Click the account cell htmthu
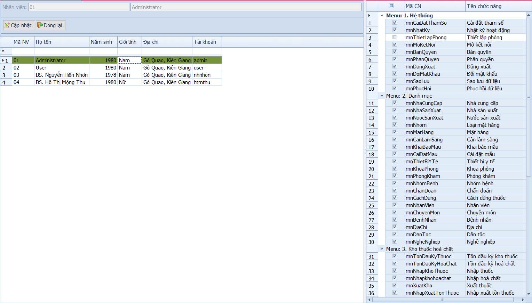Viewport: 532px width, 303px height. (207, 82)
